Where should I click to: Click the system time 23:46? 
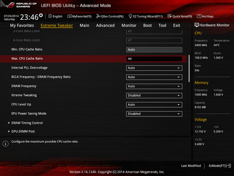point(29,17)
